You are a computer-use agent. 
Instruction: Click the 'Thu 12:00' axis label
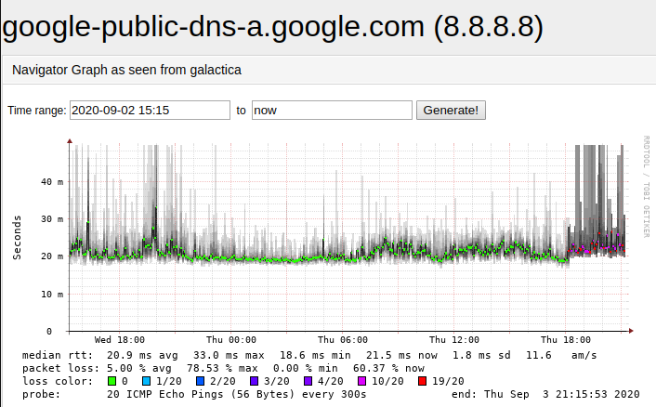(x=454, y=340)
